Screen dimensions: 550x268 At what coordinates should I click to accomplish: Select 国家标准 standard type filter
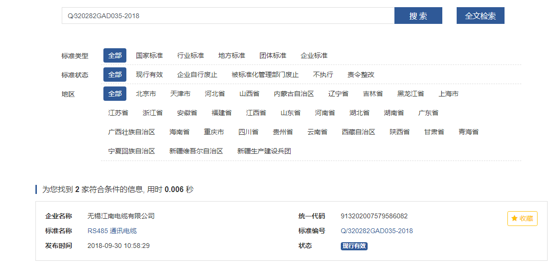pos(149,55)
